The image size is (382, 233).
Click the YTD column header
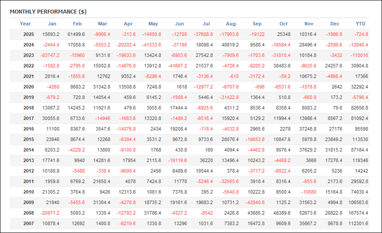[360, 24]
